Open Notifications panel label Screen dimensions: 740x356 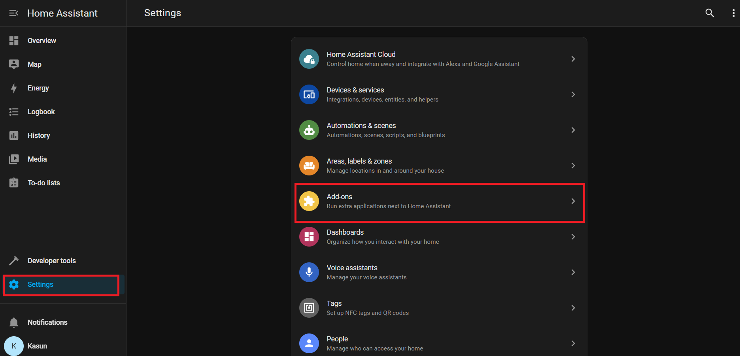(47, 322)
